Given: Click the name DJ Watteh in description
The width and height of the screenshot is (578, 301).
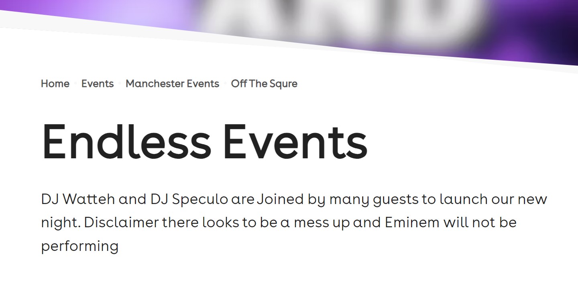Looking at the screenshot, I should coord(78,199).
